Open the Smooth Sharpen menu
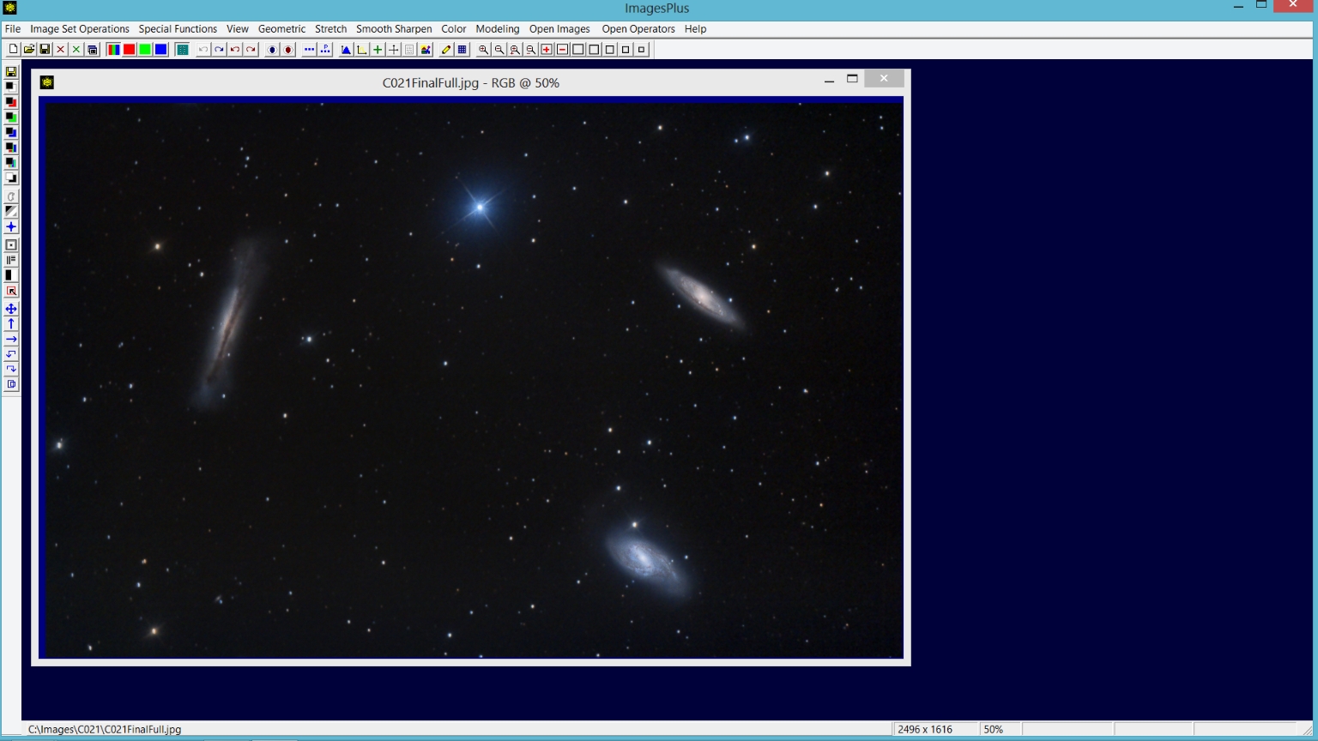Image resolution: width=1318 pixels, height=741 pixels. click(394, 29)
